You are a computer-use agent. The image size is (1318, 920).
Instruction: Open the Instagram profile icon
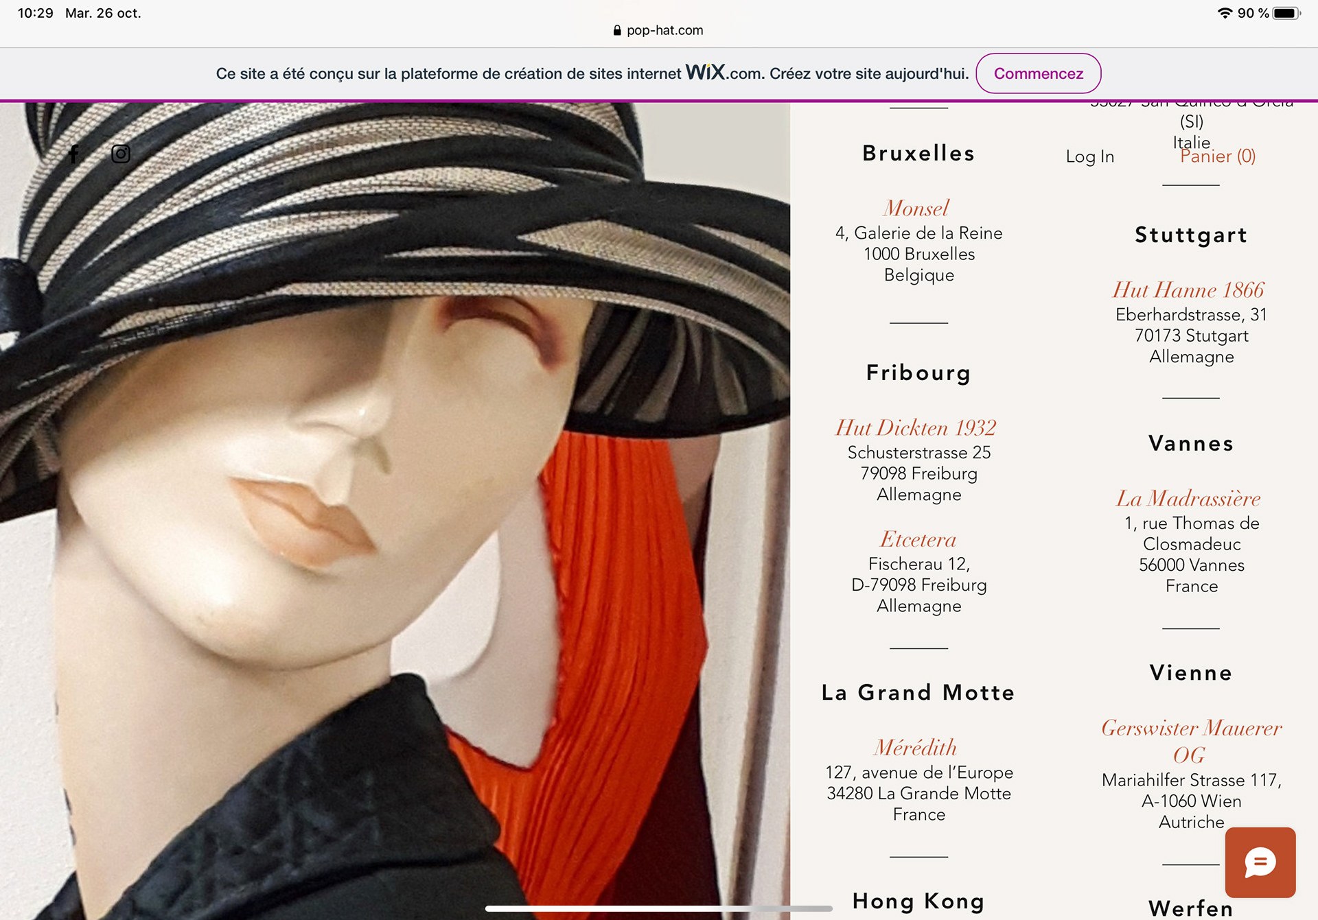click(121, 154)
